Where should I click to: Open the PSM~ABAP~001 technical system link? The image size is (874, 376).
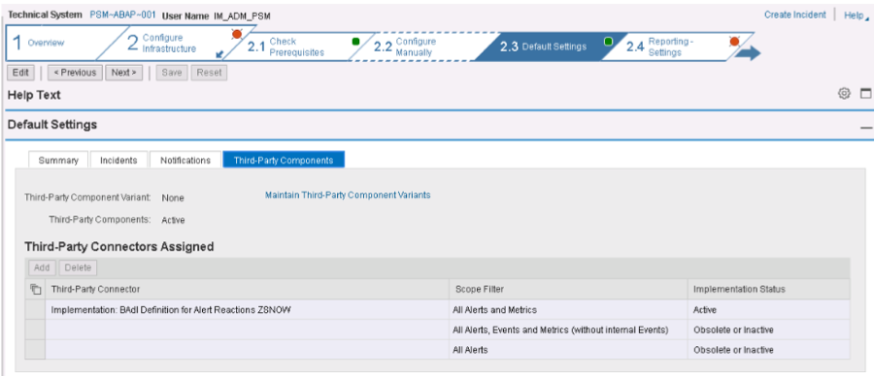[122, 15]
